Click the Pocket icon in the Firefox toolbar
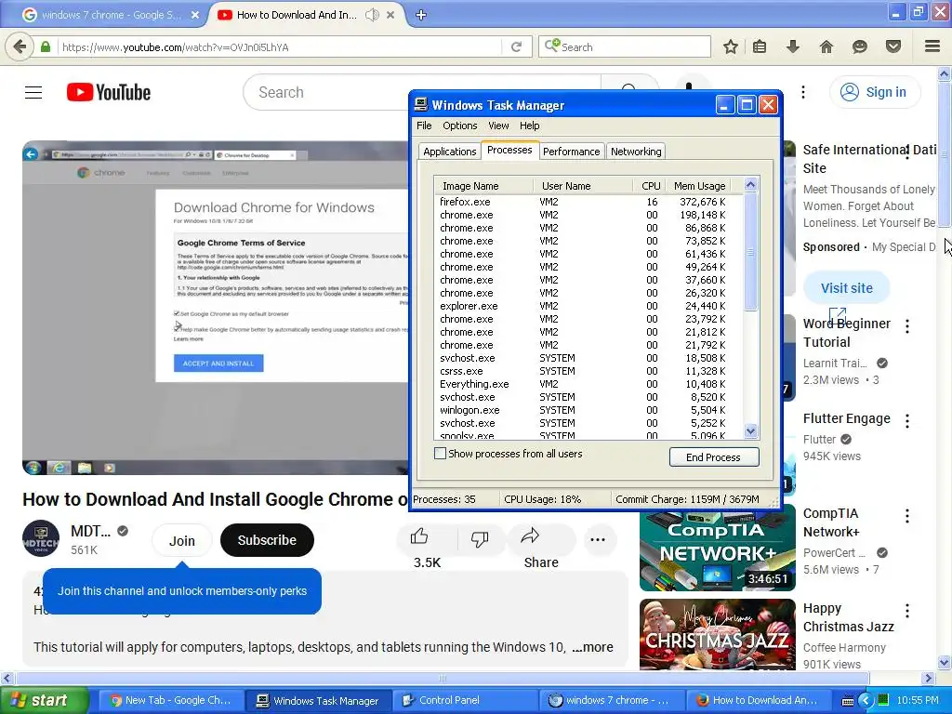The width and height of the screenshot is (952, 714). coord(893,46)
